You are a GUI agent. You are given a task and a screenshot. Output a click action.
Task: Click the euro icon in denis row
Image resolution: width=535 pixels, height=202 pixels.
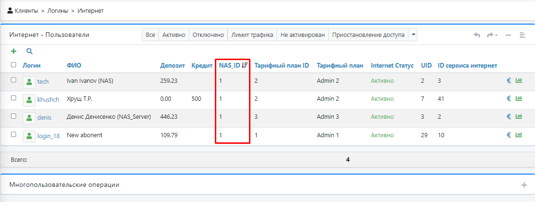(x=509, y=117)
